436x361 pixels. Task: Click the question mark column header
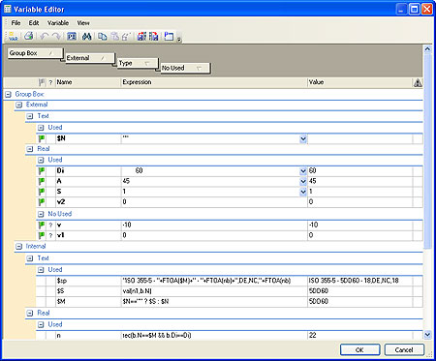pos(50,83)
